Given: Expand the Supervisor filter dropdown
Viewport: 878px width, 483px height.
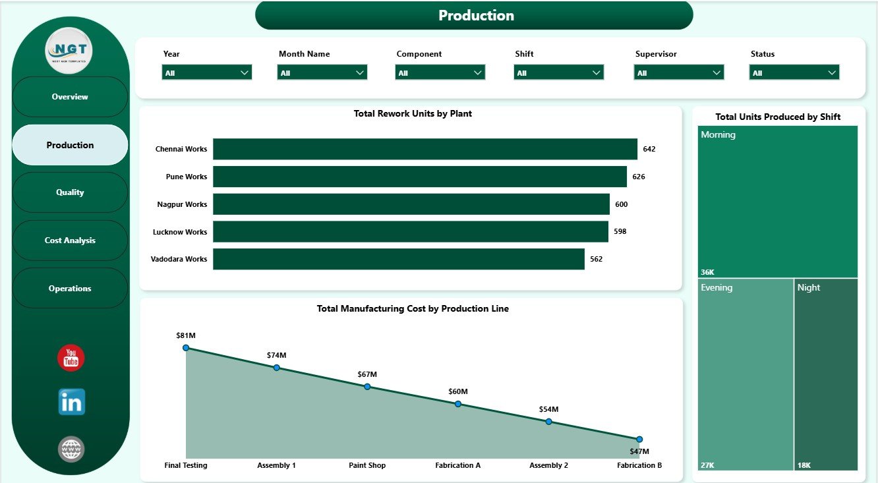Looking at the screenshot, I should [x=679, y=72].
